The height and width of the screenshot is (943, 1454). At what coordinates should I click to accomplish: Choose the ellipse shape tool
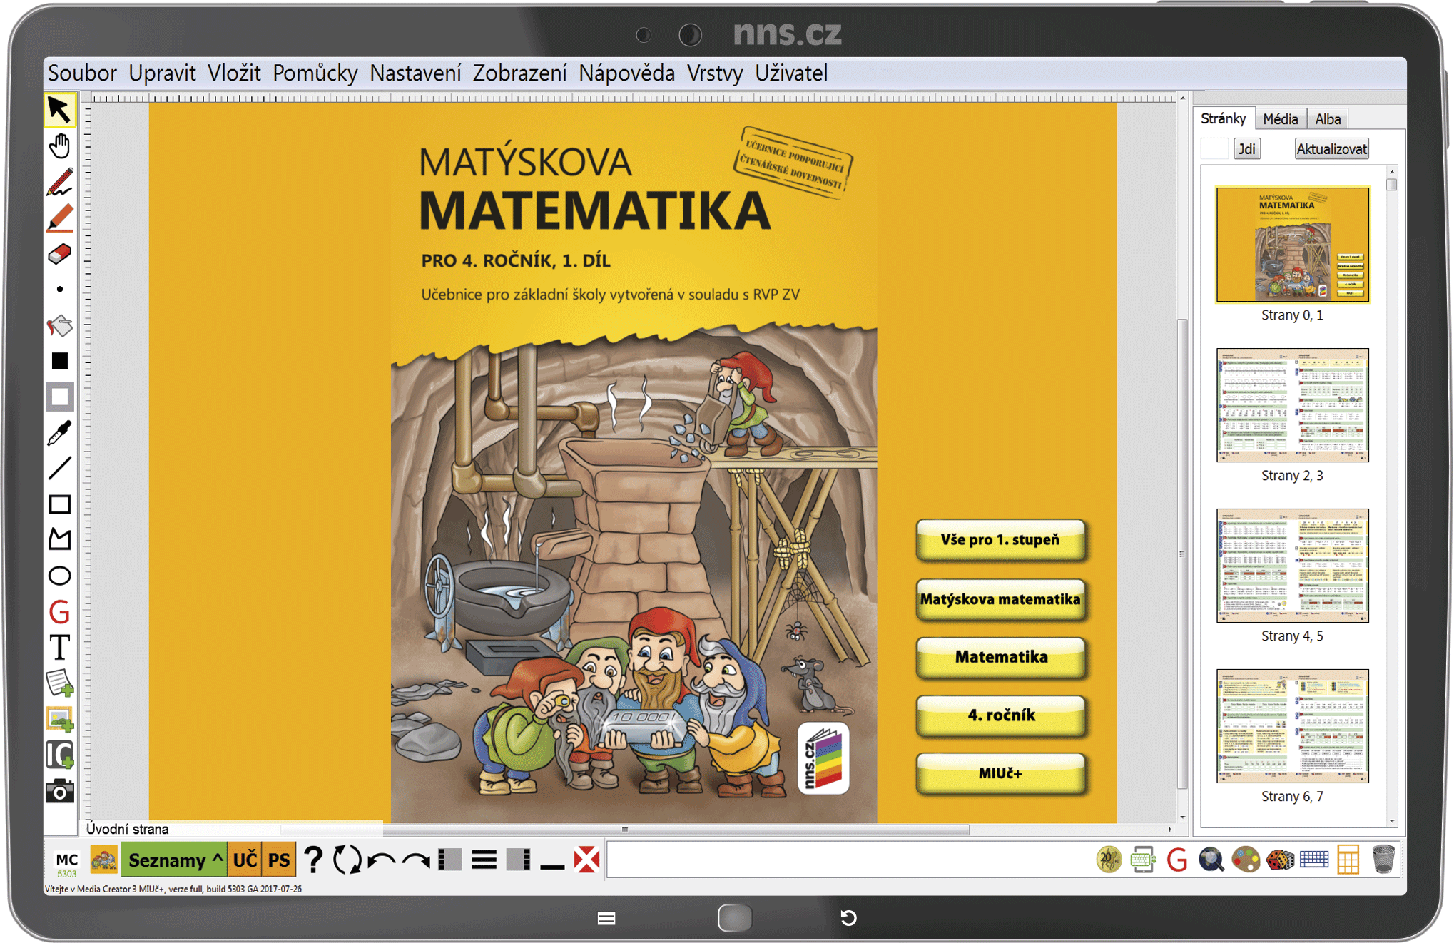coord(60,576)
